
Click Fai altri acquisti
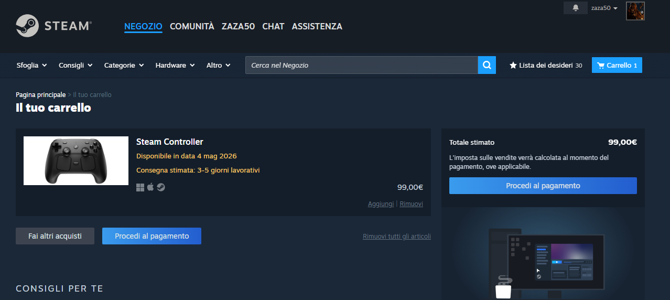coord(55,236)
